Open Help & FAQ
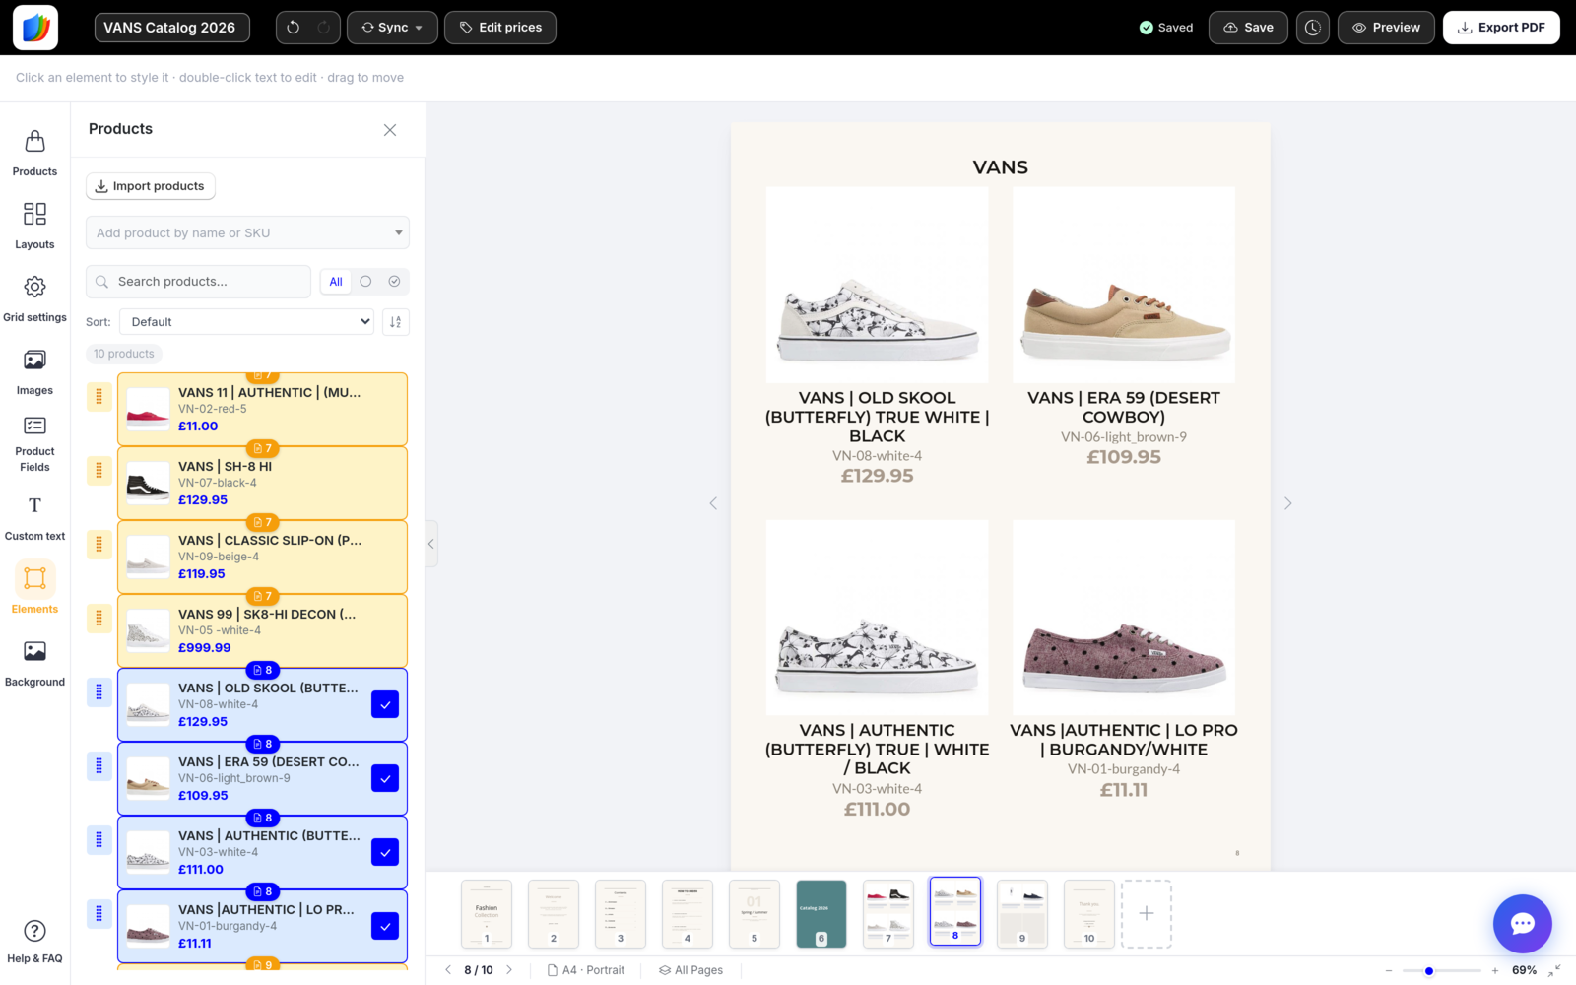This screenshot has width=1576, height=985. (x=34, y=941)
